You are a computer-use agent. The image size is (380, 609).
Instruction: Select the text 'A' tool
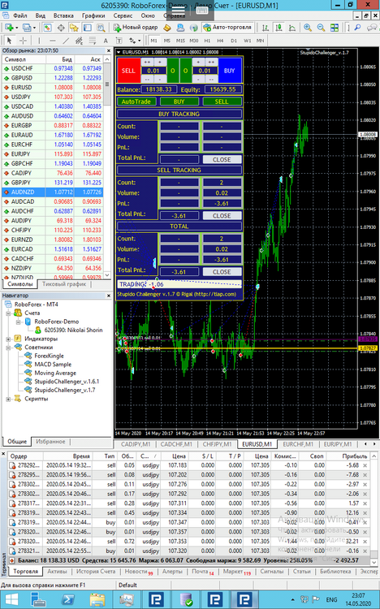pyautogui.click(x=106, y=41)
